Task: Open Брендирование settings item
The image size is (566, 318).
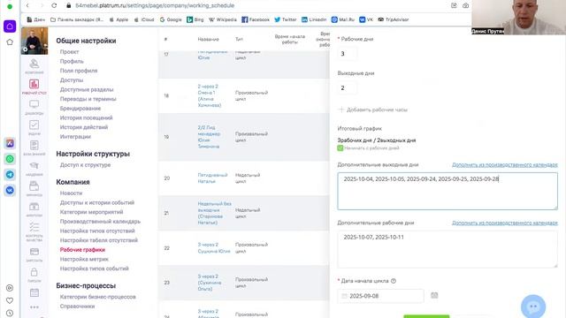Action: [x=80, y=108]
